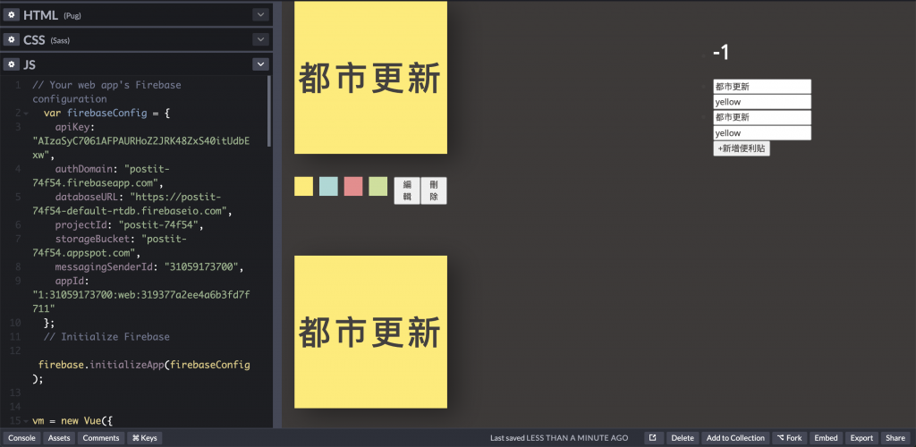Click the JS editor vertical scrollbar

268,111
